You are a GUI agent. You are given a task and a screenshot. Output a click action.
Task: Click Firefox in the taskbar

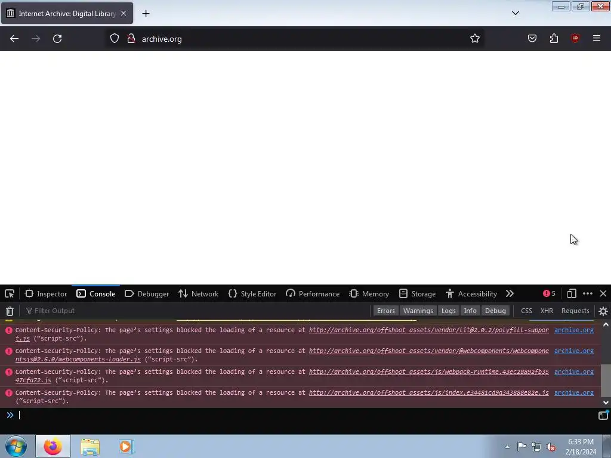pos(53,446)
